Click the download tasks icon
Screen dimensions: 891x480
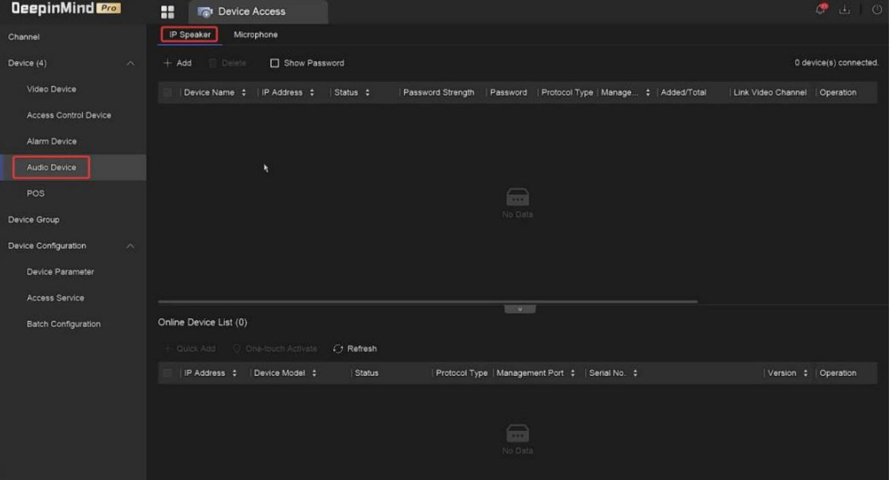[845, 10]
